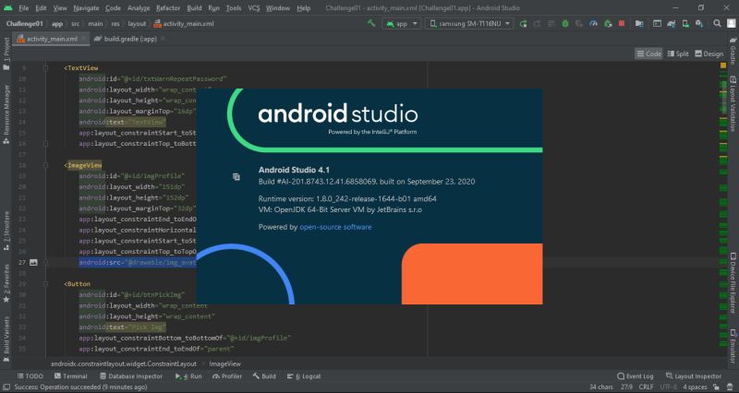Open the Gradle panel on right sidebar
Screen dimensions: 739x393
[733, 51]
